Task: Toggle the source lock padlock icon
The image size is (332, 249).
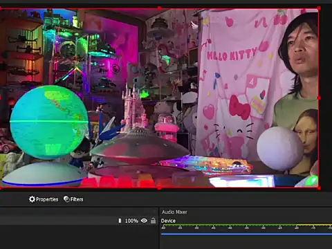Action: point(153,221)
